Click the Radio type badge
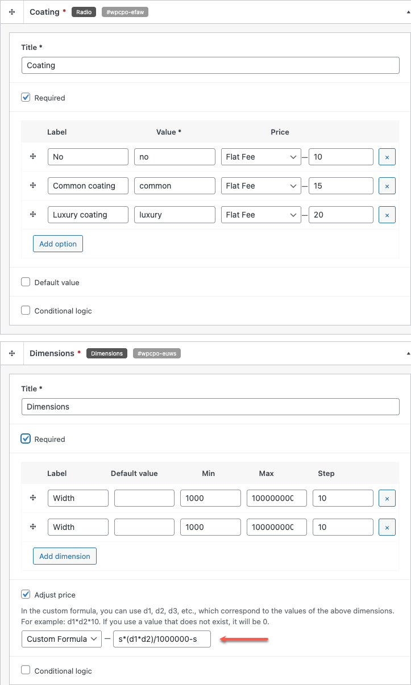The height and width of the screenshot is (685, 411). [84, 12]
